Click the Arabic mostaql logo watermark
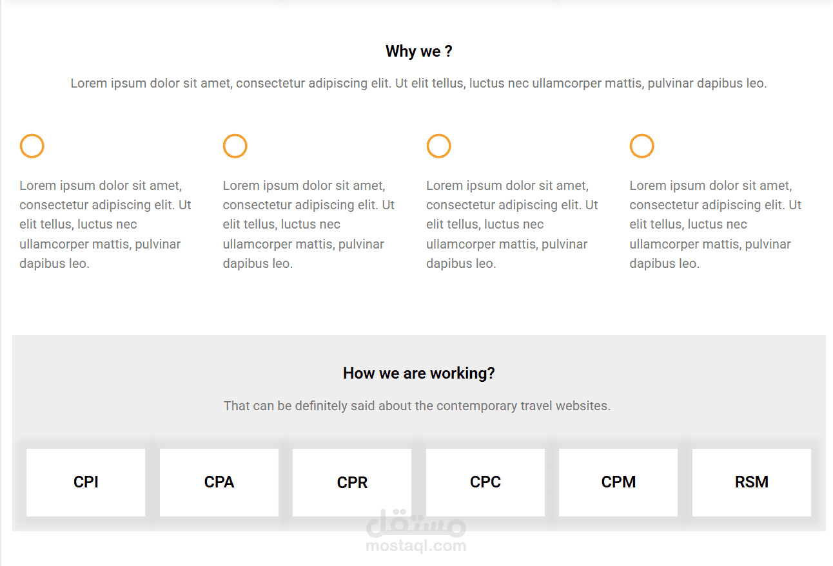This screenshot has height=566, width=833. [416, 523]
